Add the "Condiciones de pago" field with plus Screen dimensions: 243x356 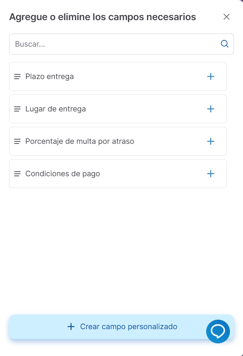point(211,173)
